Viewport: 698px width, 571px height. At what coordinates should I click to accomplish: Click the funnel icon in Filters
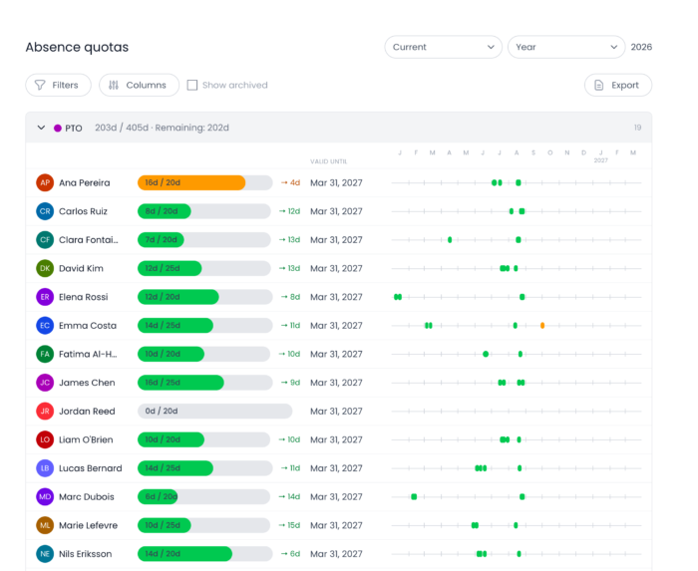[x=40, y=85]
